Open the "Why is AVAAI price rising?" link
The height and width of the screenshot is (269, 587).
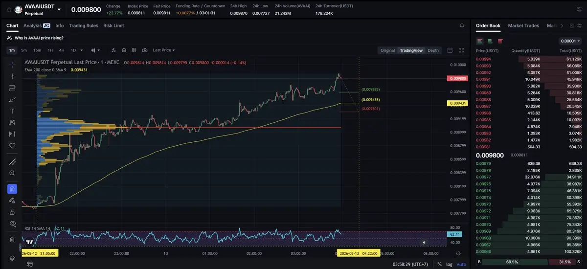click(x=39, y=38)
